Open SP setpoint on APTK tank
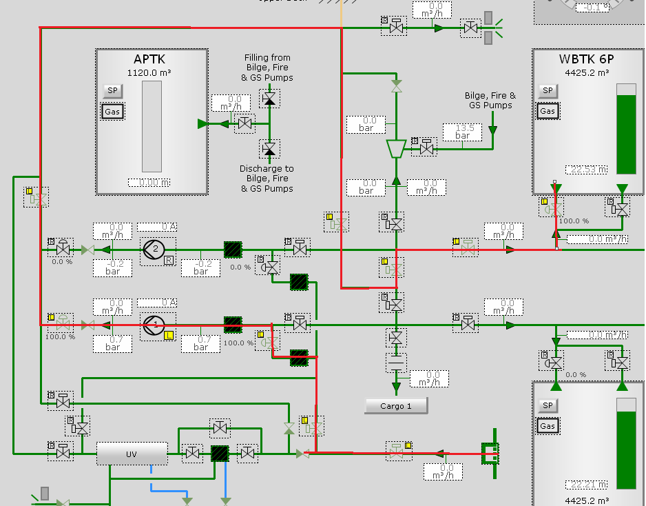Viewport: 646px width, 506px height. [112, 90]
